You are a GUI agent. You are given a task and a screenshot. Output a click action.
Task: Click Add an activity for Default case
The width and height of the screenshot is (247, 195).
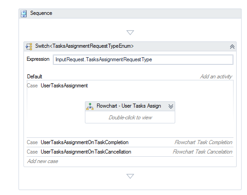(216, 77)
